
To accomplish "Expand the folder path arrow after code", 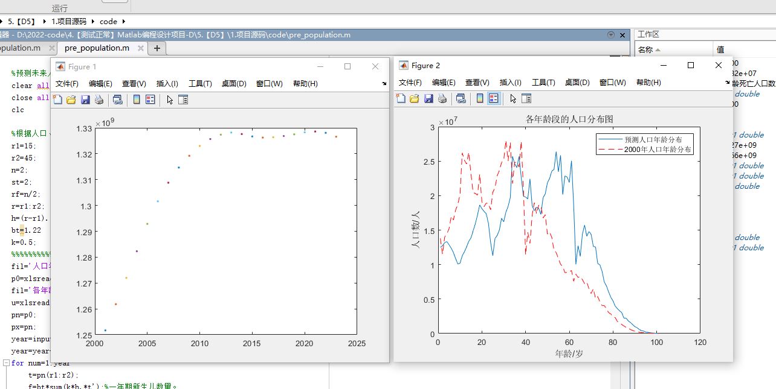I will pos(123,22).
